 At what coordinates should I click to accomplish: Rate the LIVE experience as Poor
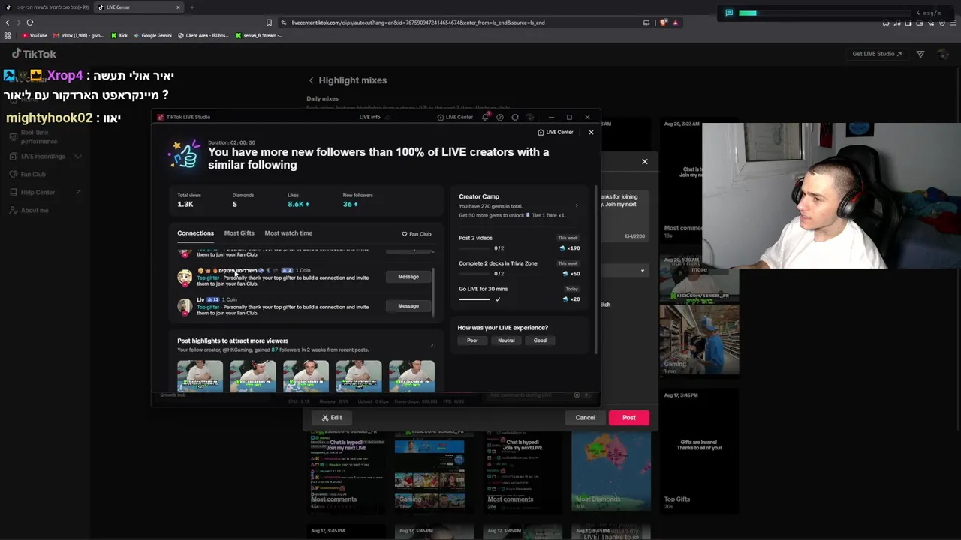pyautogui.click(x=472, y=340)
